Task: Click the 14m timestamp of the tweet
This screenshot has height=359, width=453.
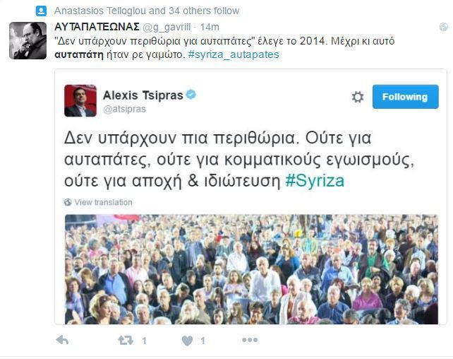Action: point(210,27)
